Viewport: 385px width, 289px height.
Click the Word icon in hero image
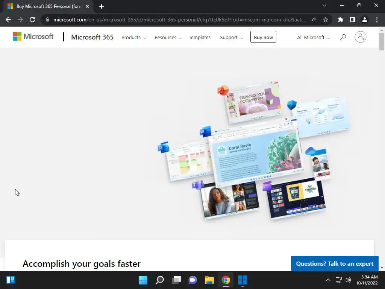[x=205, y=131]
